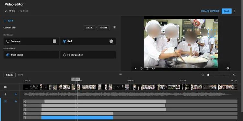Screen dimensions: 243x121
Task: Open preview settings gear
Action: 228,68
